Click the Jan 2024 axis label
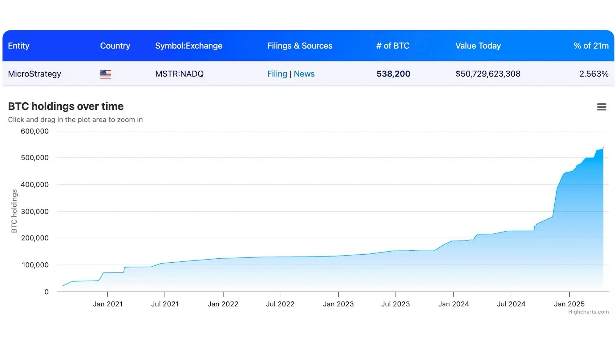 pos(454,304)
